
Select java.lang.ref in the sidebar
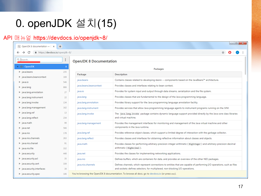(x=42, y=113)
